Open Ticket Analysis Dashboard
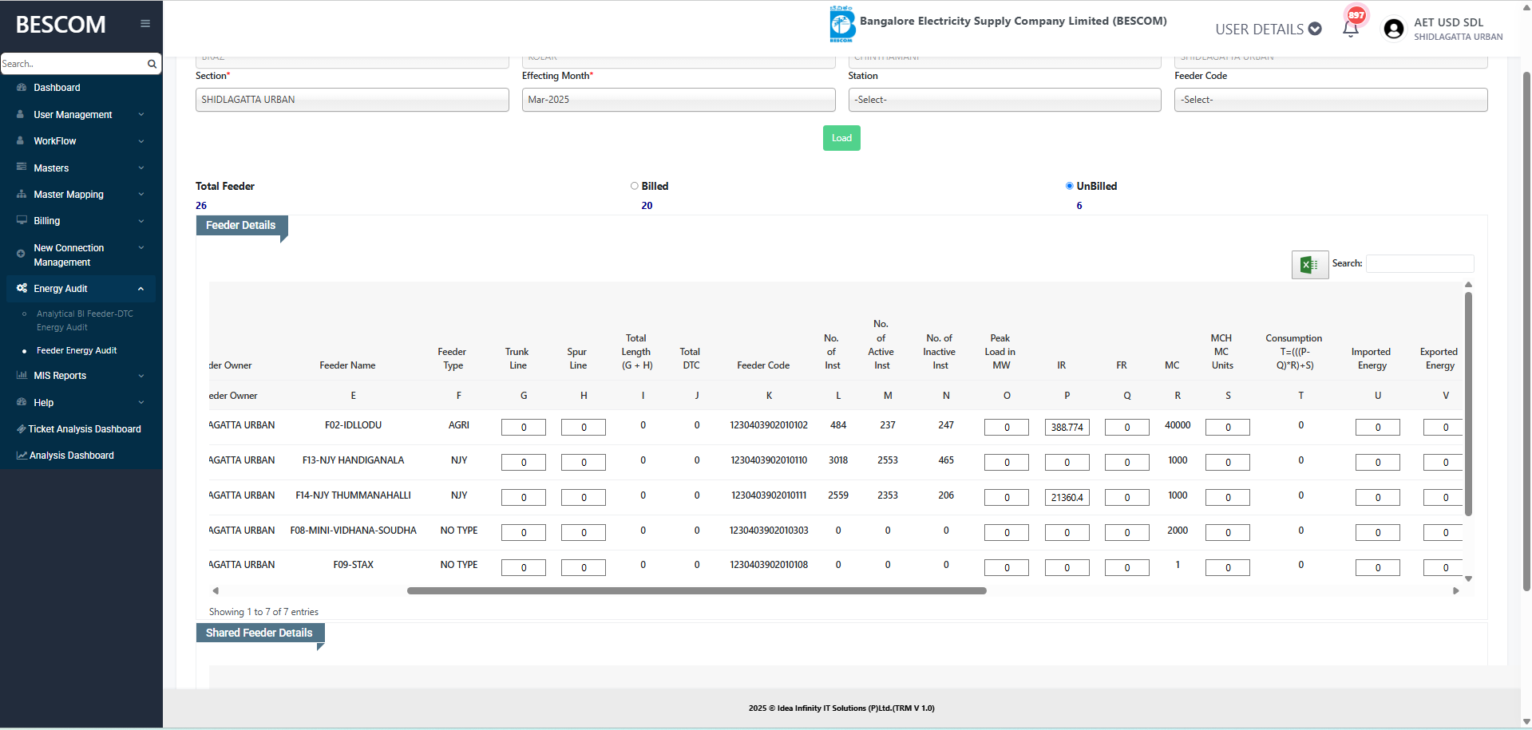The height and width of the screenshot is (730, 1532). [x=85, y=429]
